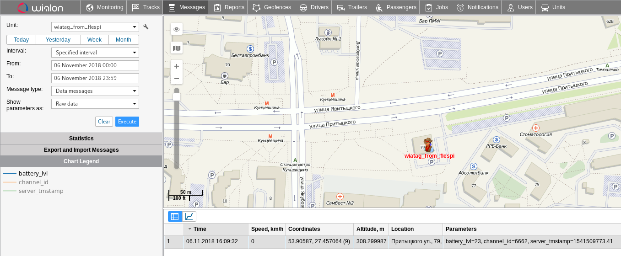Expand the Statistics section
Viewport: 621px width, 256px height.
[81, 138]
